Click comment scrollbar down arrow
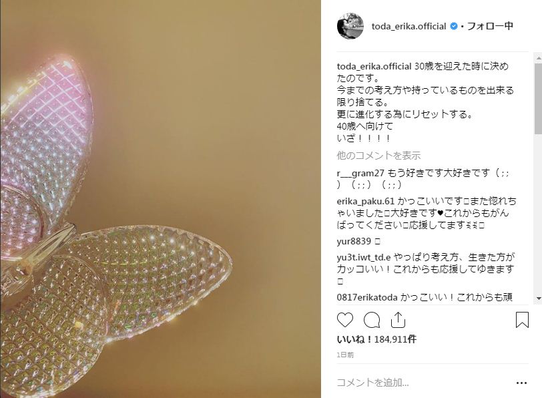The height and width of the screenshot is (398, 542). click(x=539, y=298)
